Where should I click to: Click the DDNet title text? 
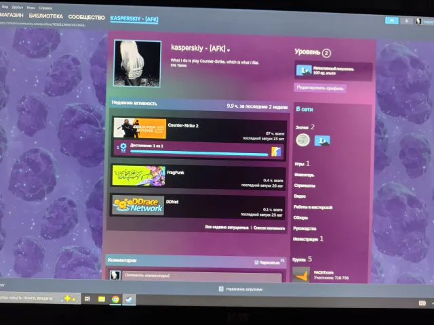click(172, 202)
